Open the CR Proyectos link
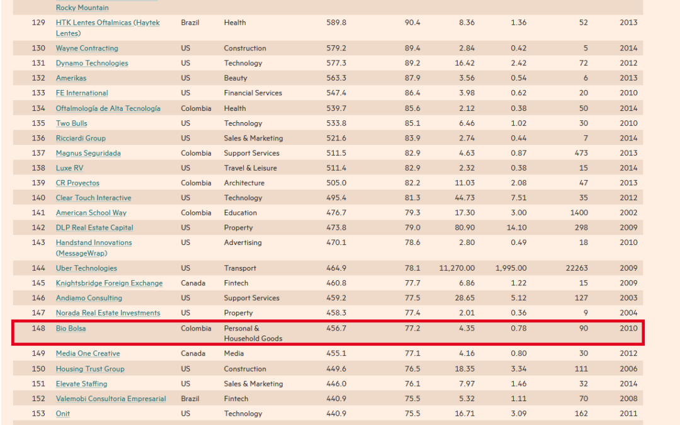 point(77,183)
